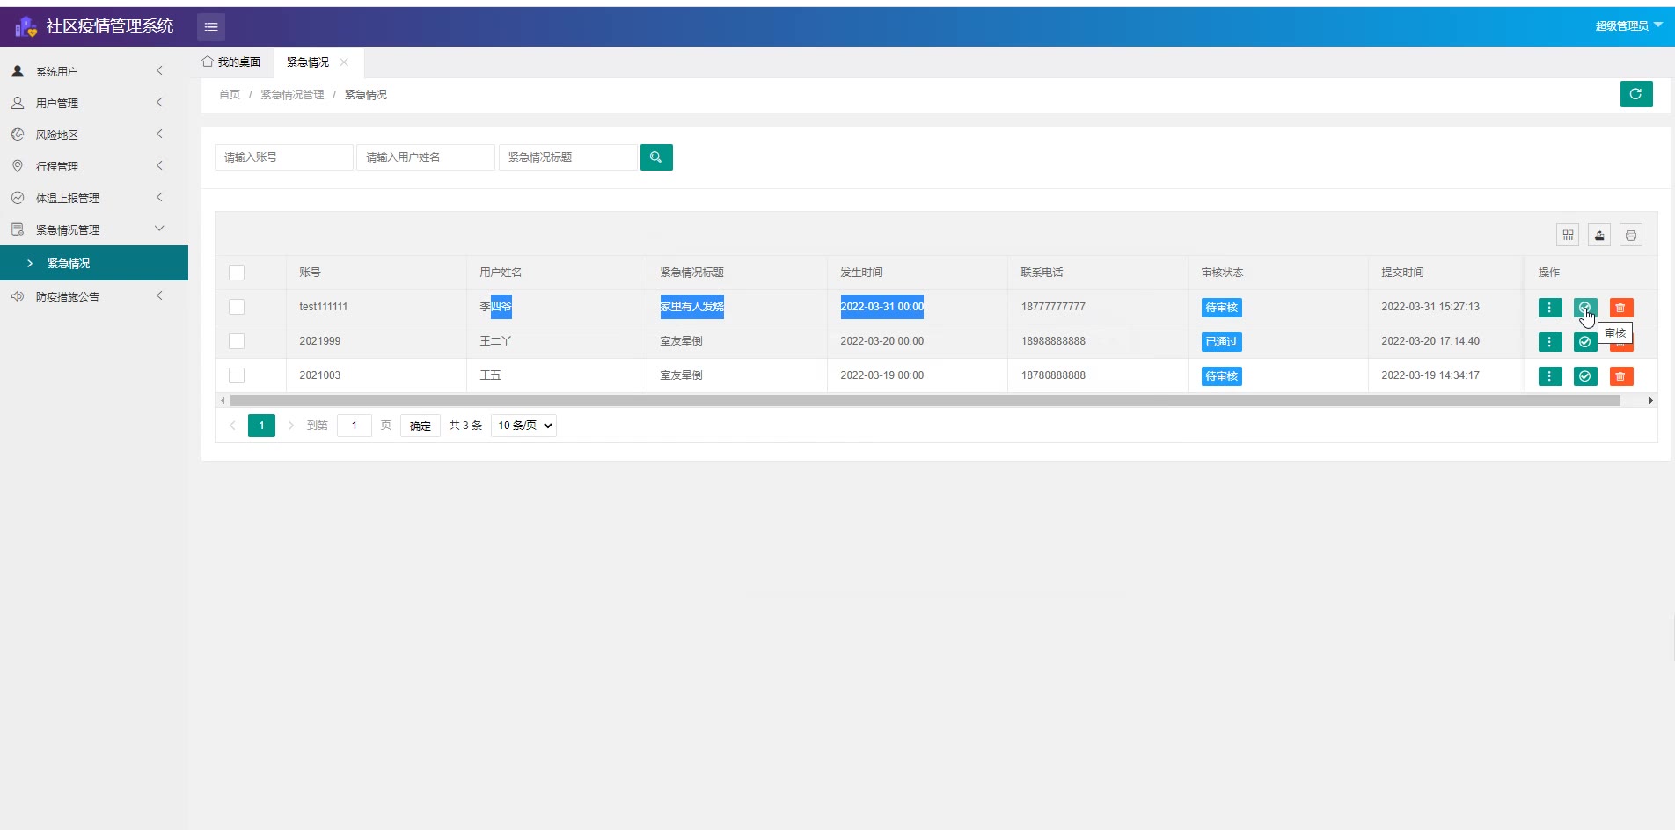Tick the checkbox for account 2021003

click(237, 375)
